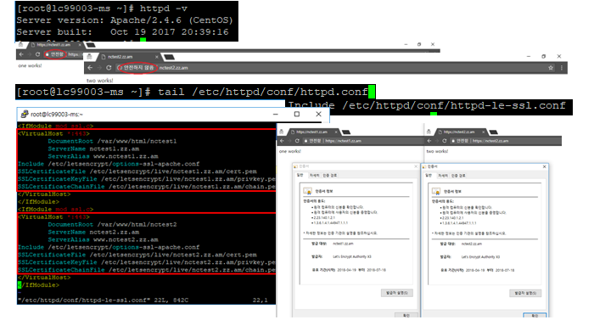Click the nctest2.zz.am address bar text

tap(173, 68)
